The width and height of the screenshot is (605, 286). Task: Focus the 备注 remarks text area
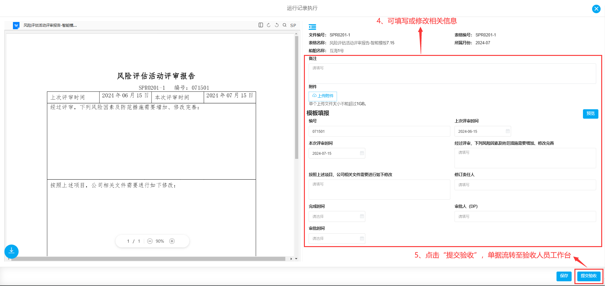click(x=452, y=73)
